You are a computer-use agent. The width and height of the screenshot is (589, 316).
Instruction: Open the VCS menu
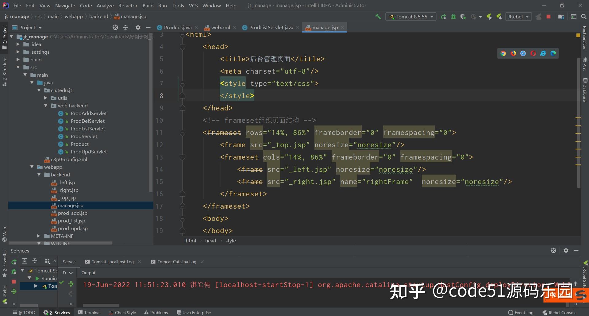coord(193,6)
